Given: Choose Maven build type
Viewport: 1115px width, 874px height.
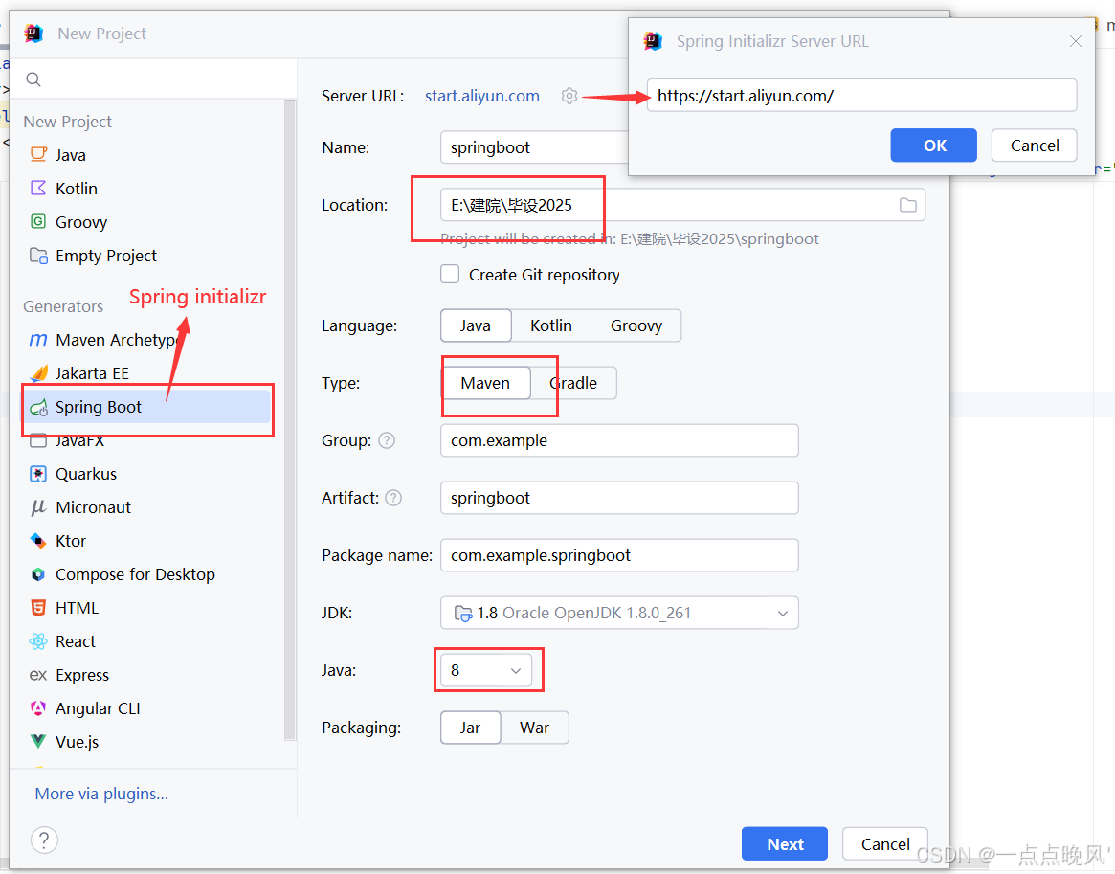Looking at the screenshot, I should coord(485,383).
